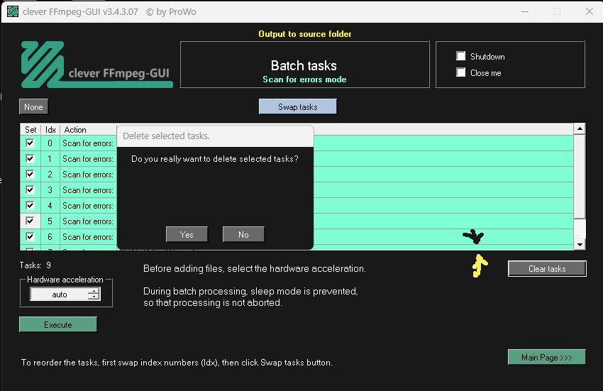Select Idx cell of task 1
603x391 pixels.
[50, 158]
